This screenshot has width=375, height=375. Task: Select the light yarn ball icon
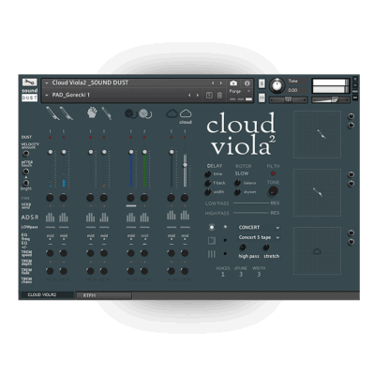[x=145, y=113]
